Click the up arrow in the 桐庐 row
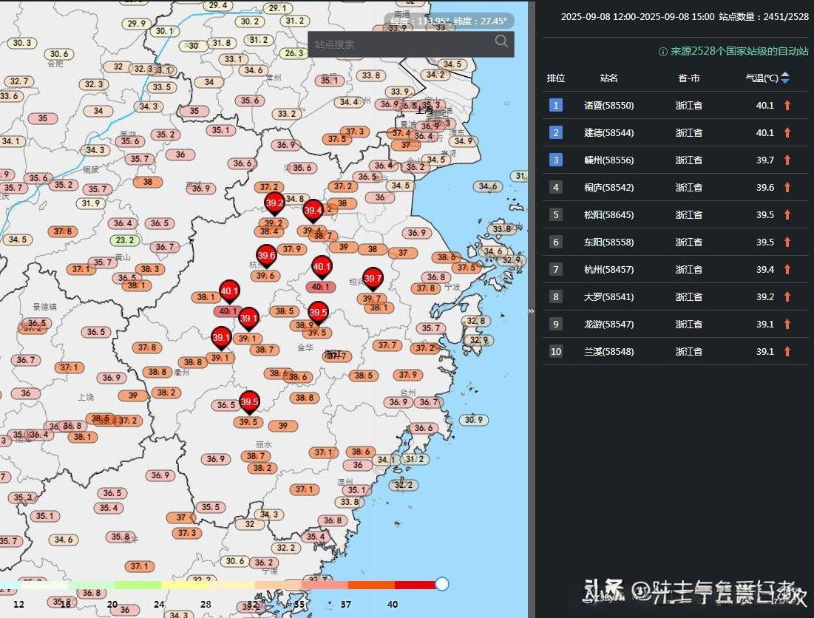The image size is (814, 618). point(787,187)
